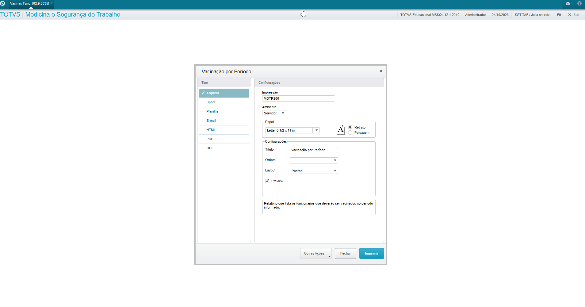Select the Paisagem orientation radio

pyautogui.click(x=350, y=132)
